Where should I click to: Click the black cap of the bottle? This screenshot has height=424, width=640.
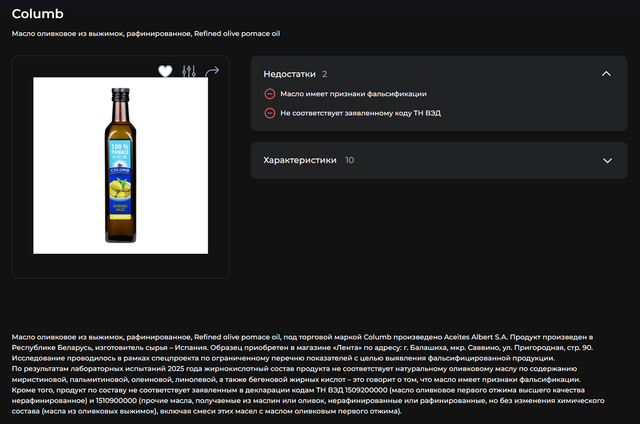[120, 93]
